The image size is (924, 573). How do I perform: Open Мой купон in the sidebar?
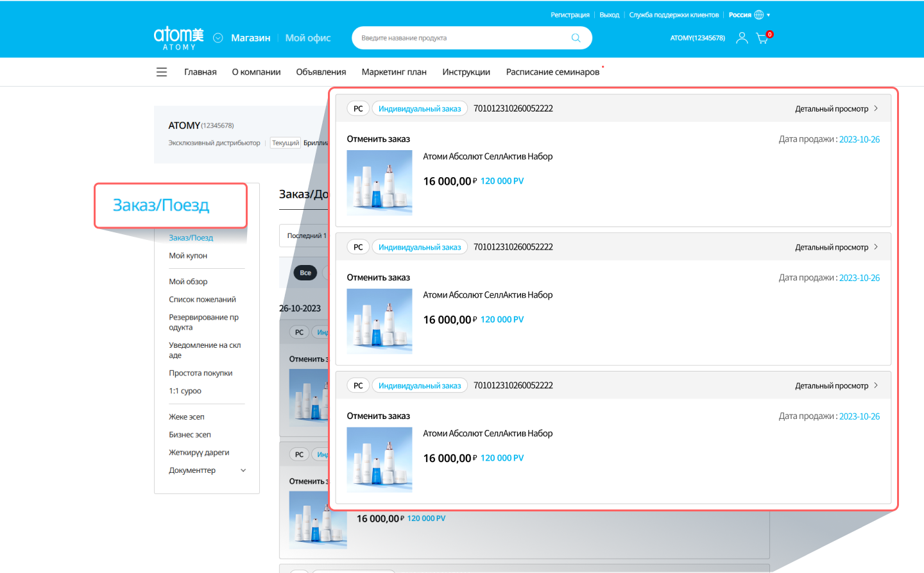tap(188, 255)
